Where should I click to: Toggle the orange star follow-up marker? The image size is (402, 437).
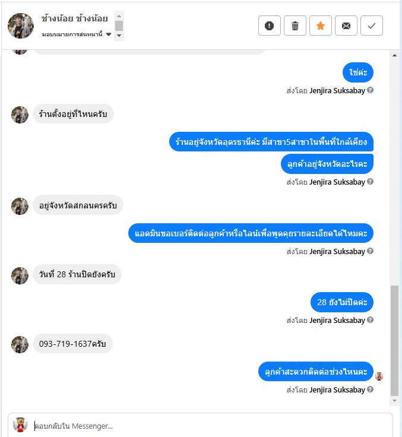(321, 26)
